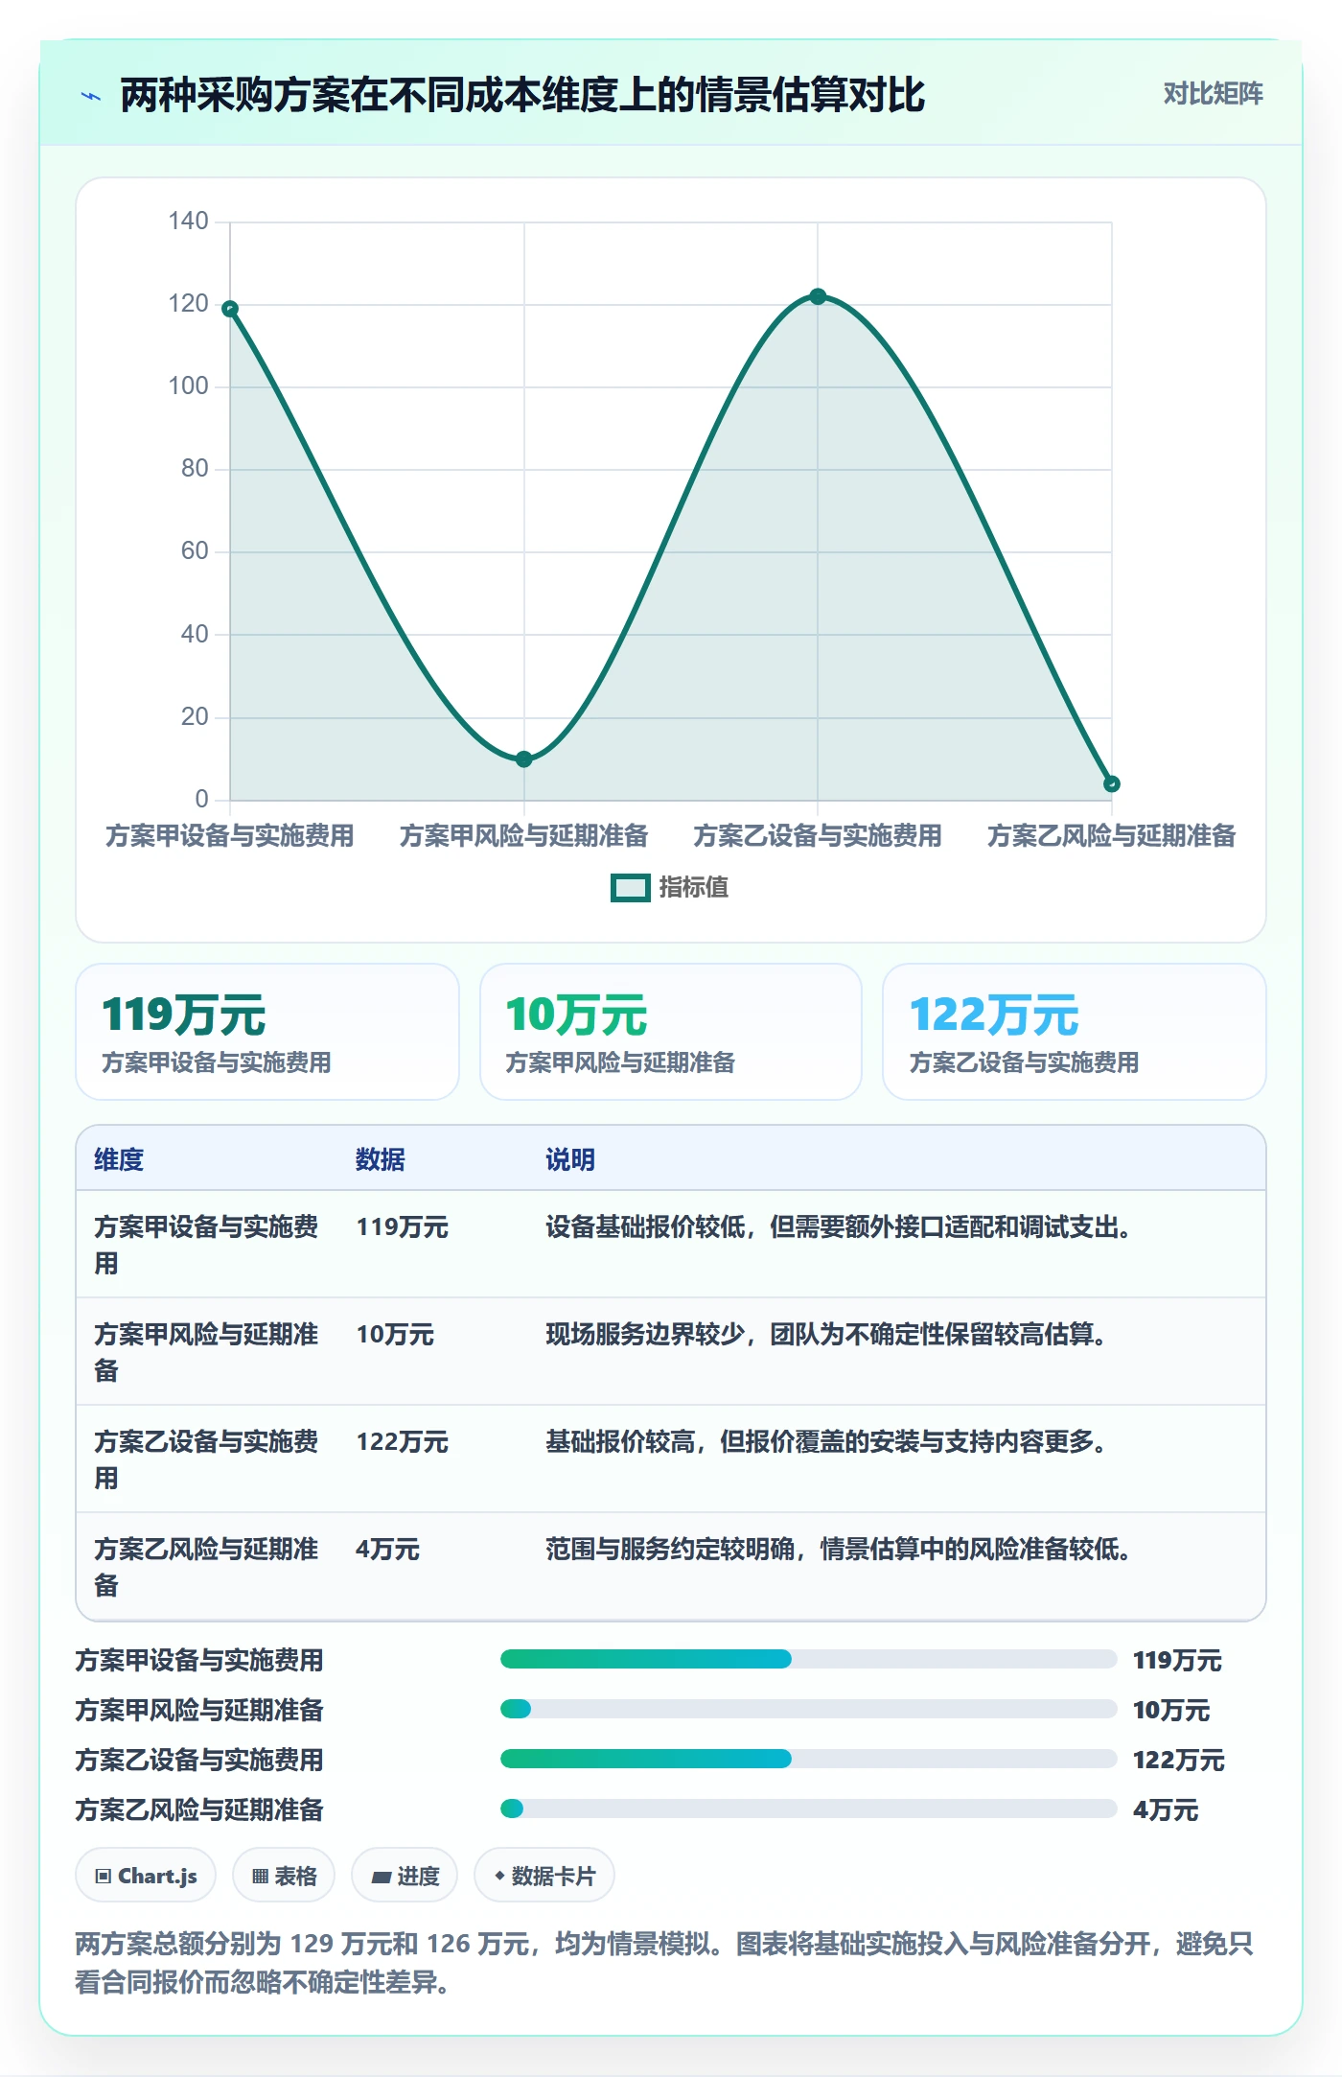Click the 方案甲设备与实施费用 table row name

pos(206,1245)
